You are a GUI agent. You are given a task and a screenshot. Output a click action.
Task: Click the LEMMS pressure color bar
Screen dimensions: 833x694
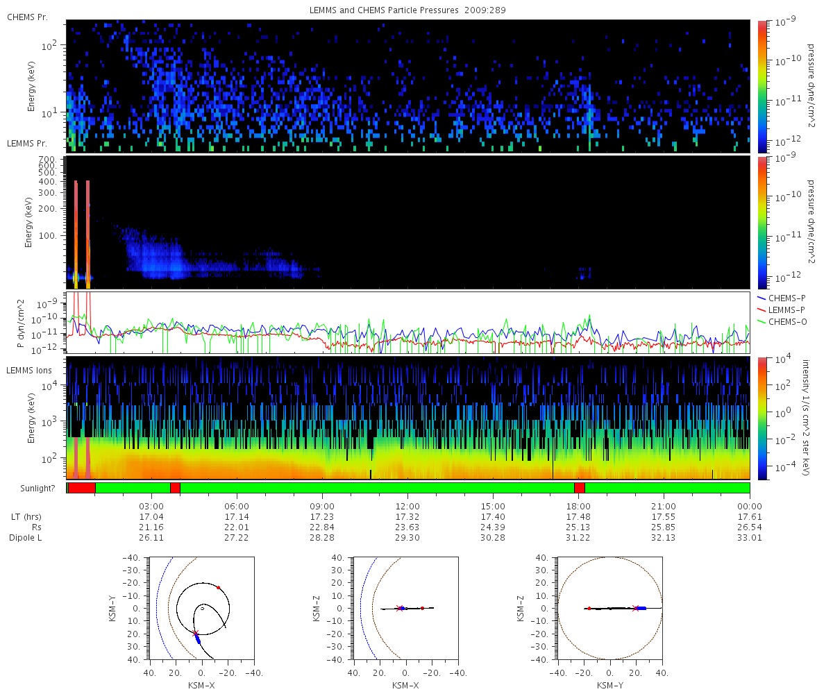762,222
